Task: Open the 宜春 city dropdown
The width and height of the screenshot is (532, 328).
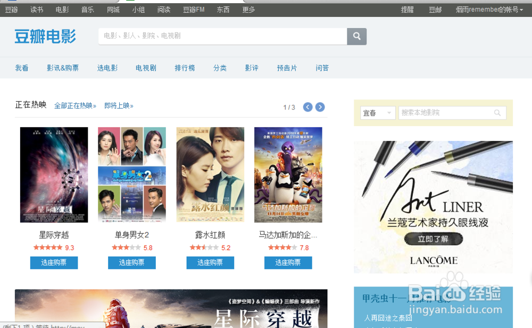Action: pyautogui.click(x=378, y=113)
